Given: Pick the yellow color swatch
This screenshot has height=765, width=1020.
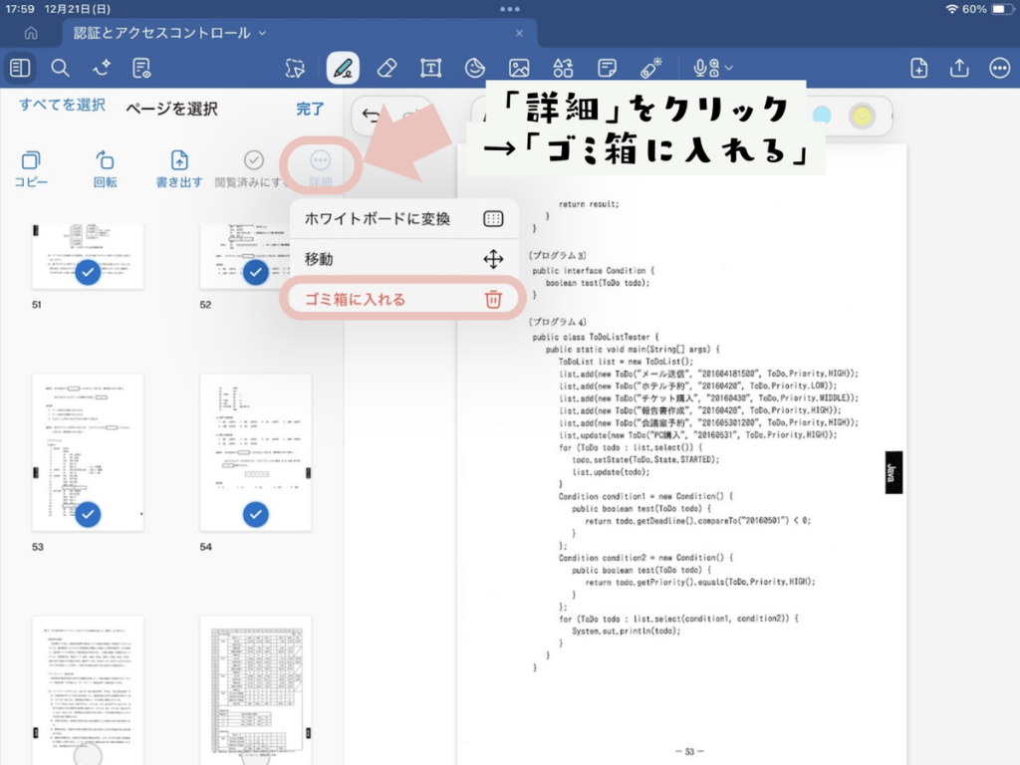Looking at the screenshot, I should click(x=862, y=116).
